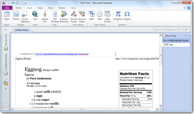
Task: Open the Help question mark icon
Action: 189,8
